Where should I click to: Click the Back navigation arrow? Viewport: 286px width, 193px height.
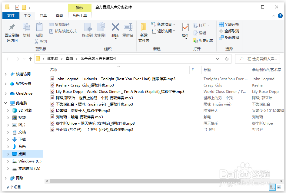pos(8,59)
